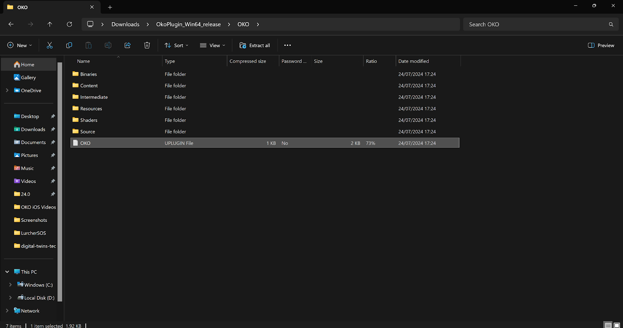This screenshot has height=328, width=623.
Task: Expand the Windows (C:) drive node
Action: (x=11, y=285)
